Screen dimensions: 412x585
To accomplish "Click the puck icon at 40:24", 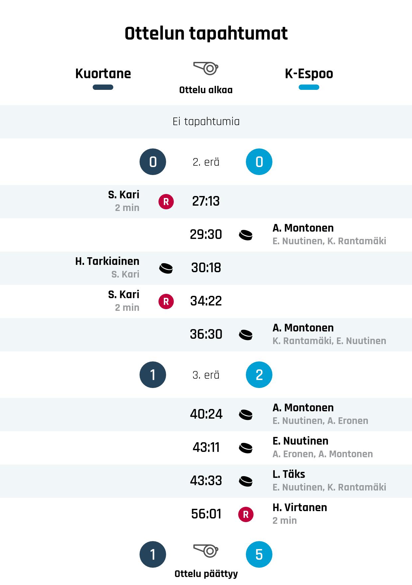I will pos(246,415).
